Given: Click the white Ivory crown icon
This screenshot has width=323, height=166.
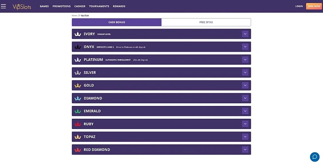Looking at the screenshot, I should click(78, 34).
